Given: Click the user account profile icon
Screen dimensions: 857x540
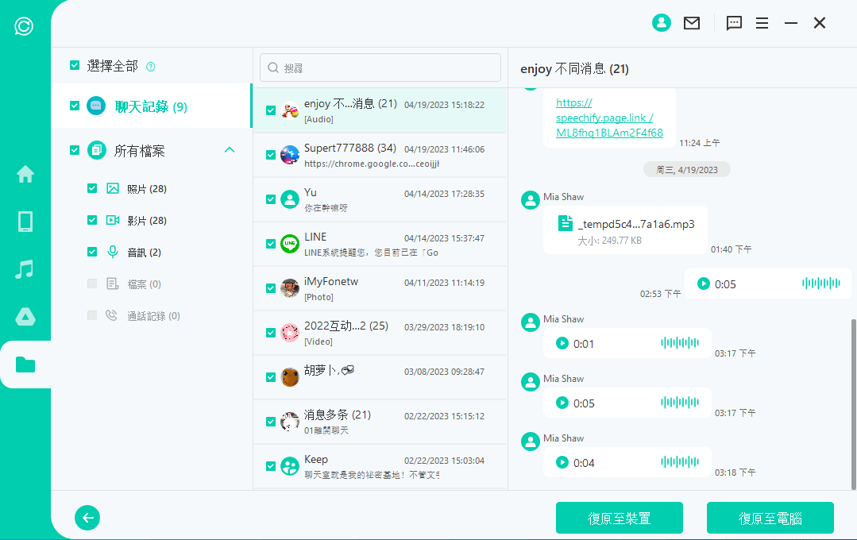Looking at the screenshot, I should point(662,22).
